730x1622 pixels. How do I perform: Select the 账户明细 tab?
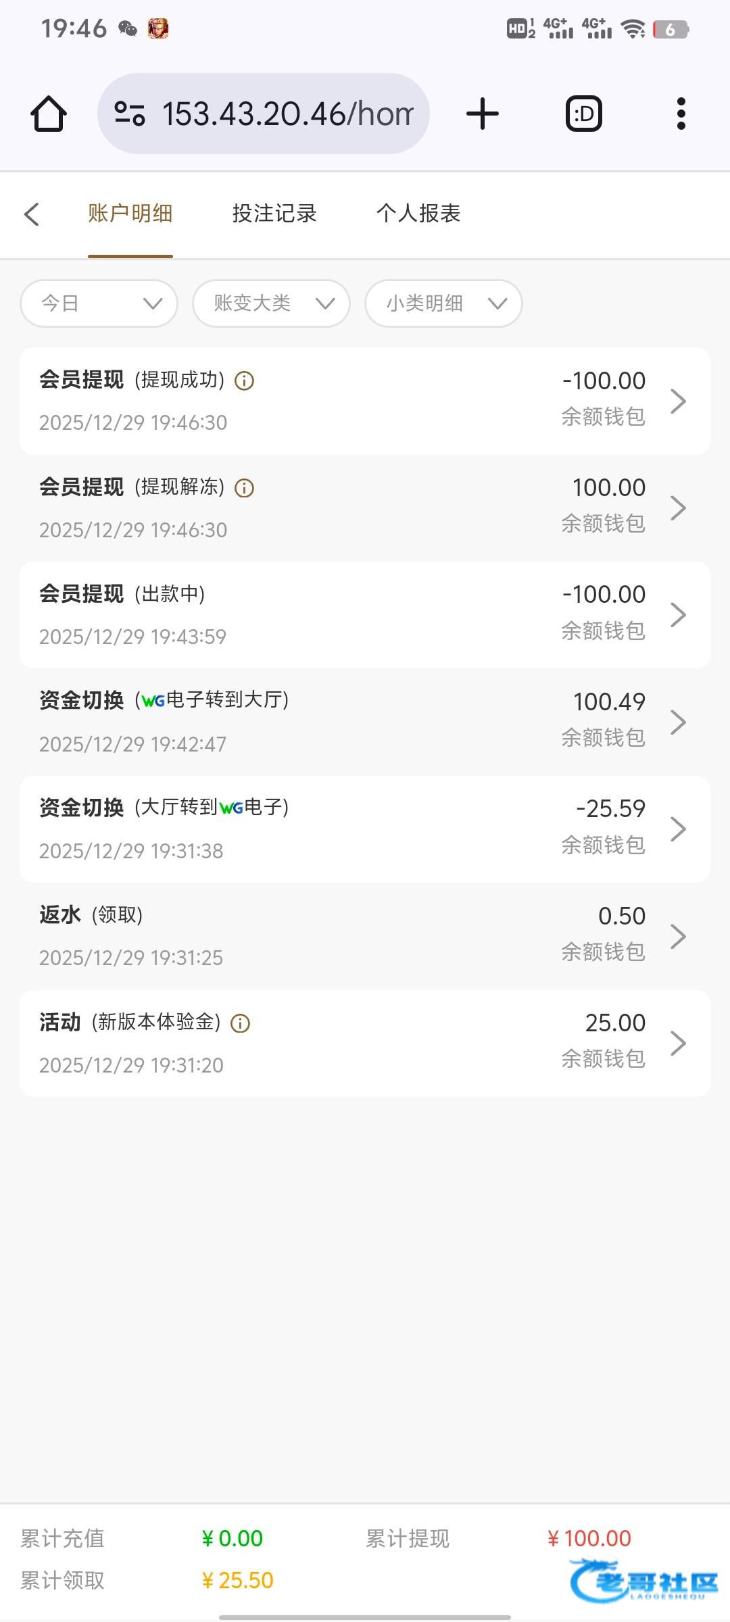click(130, 214)
